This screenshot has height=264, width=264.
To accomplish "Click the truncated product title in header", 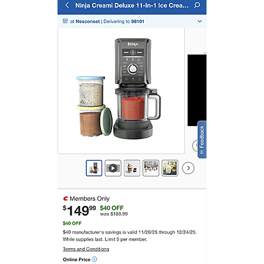I will coord(132,5).
